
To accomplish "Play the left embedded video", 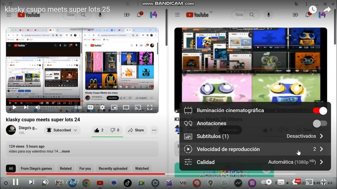I will click(14, 107).
